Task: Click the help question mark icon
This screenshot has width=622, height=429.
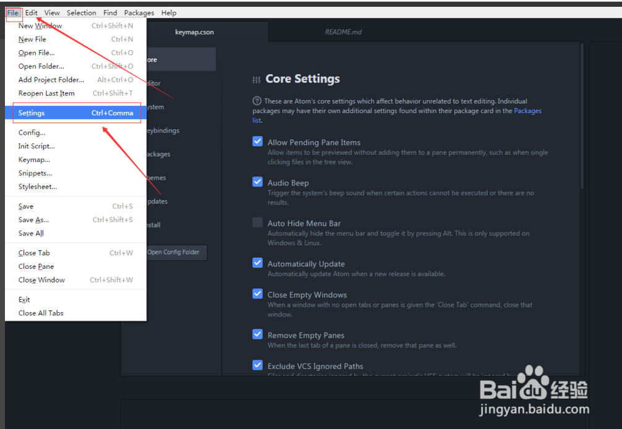Action: (257, 101)
